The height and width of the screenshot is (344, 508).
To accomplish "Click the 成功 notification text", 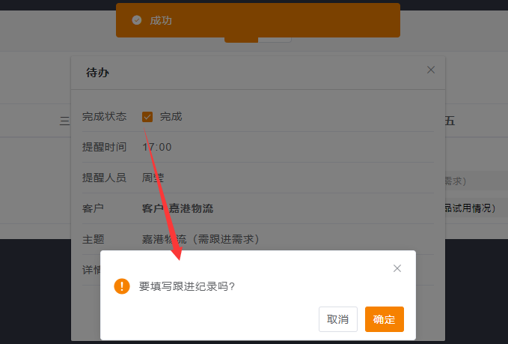I will [x=161, y=20].
